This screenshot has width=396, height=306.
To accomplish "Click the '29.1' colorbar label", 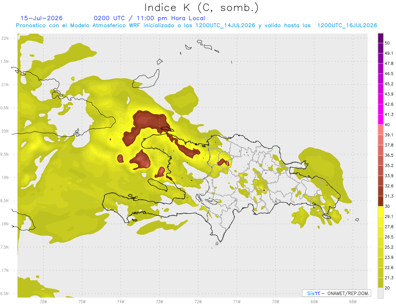I will click(389, 217).
